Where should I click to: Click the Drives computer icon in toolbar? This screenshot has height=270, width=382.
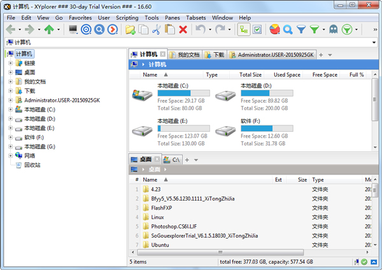73,29
